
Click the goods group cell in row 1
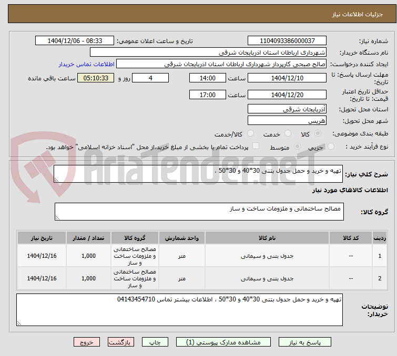click(135, 256)
